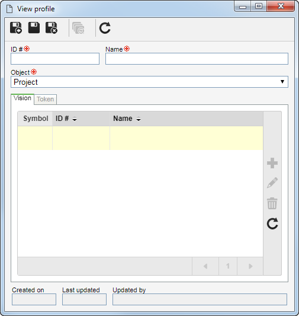This screenshot has width=299, height=316.
Task: Open the Object dropdown showing Project
Action: click(149, 82)
